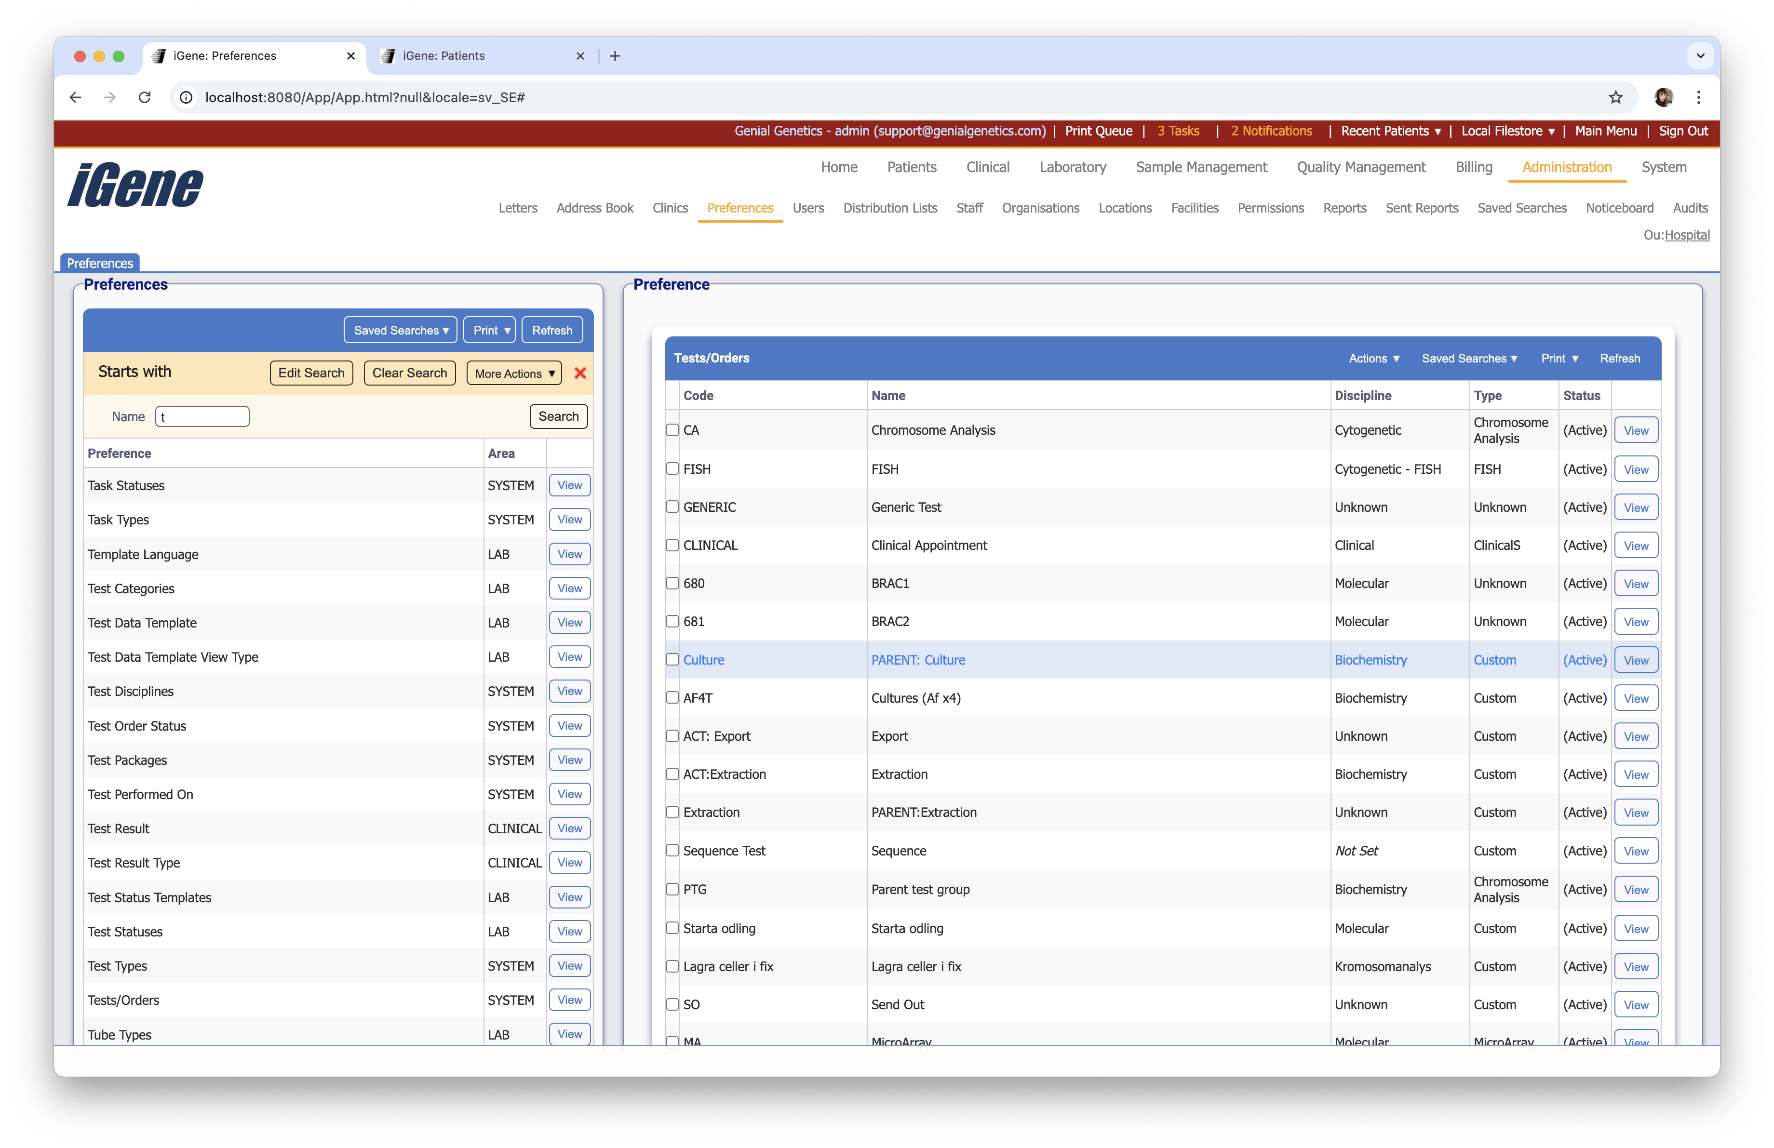
Task: Reload the page using refresh icon
Action: (x=145, y=97)
